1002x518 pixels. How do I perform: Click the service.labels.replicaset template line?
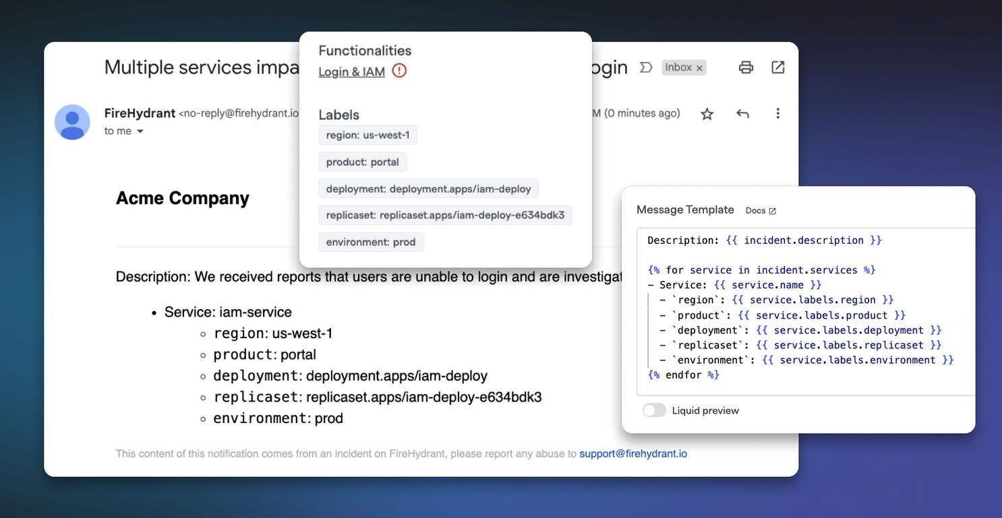[x=800, y=345]
